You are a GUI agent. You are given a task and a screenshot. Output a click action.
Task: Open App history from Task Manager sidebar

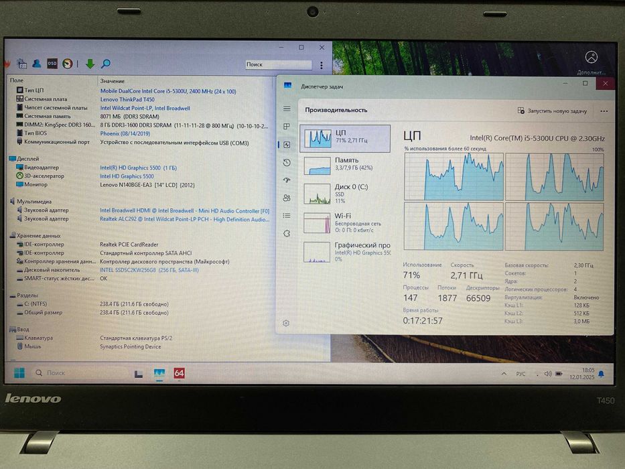(287, 163)
